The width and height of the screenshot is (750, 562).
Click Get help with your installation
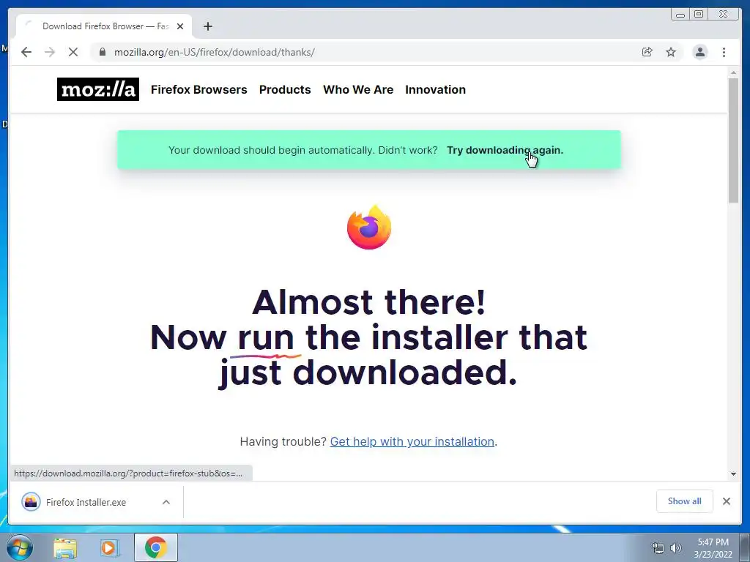pos(412,441)
